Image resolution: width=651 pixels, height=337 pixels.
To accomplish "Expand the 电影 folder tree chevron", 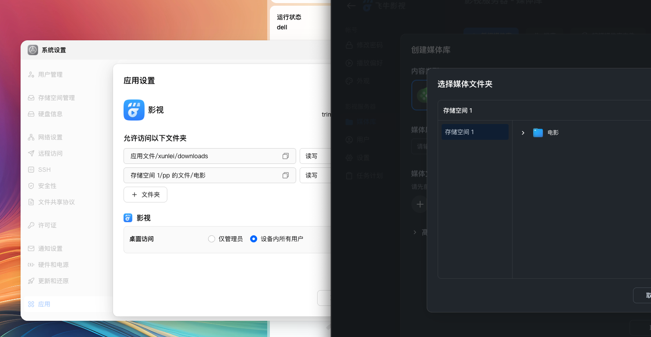I will [523, 133].
